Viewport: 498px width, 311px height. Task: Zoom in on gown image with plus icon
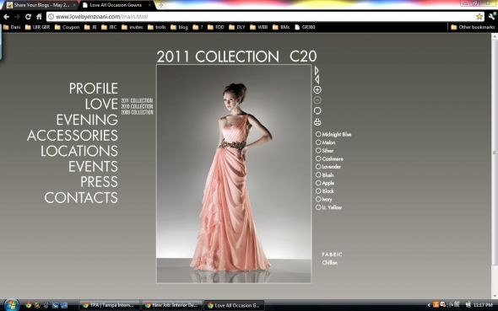pos(317,89)
